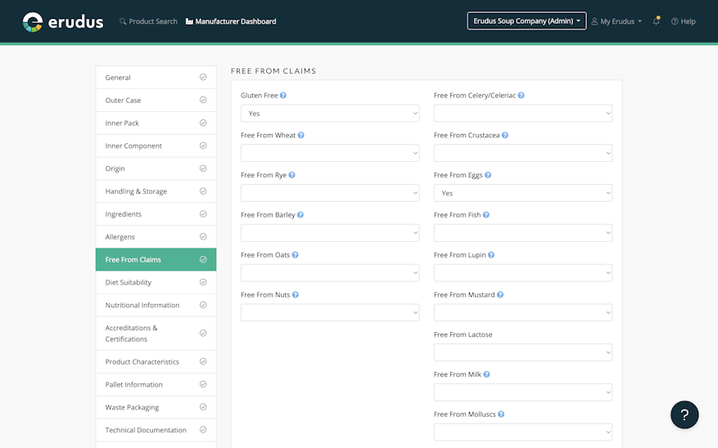This screenshot has height=448, width=718.
Task: Show the Free From Fish help icon
Action: pos(485,215)
